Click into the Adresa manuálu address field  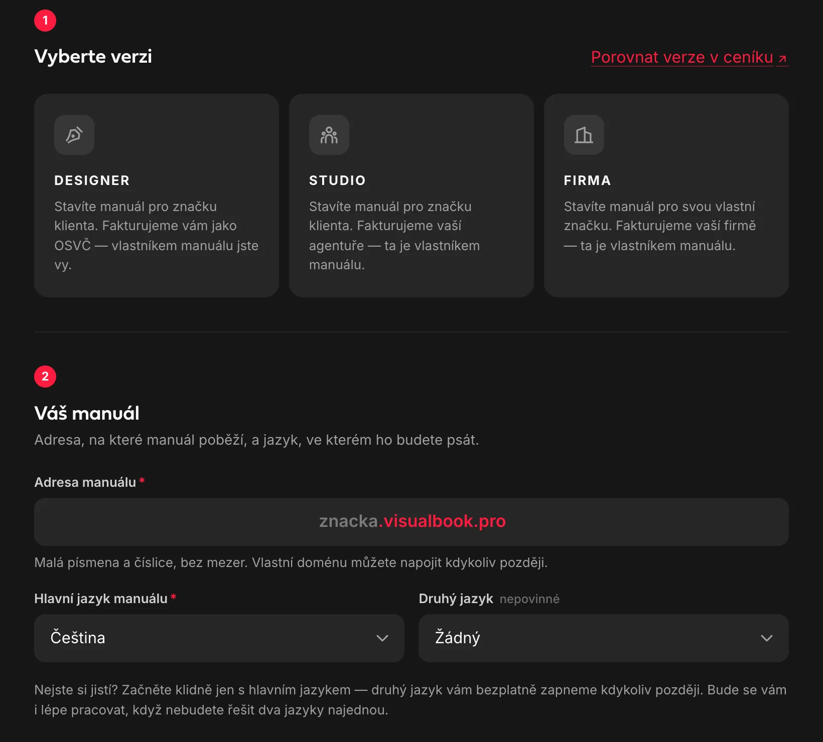pos(411,522)
